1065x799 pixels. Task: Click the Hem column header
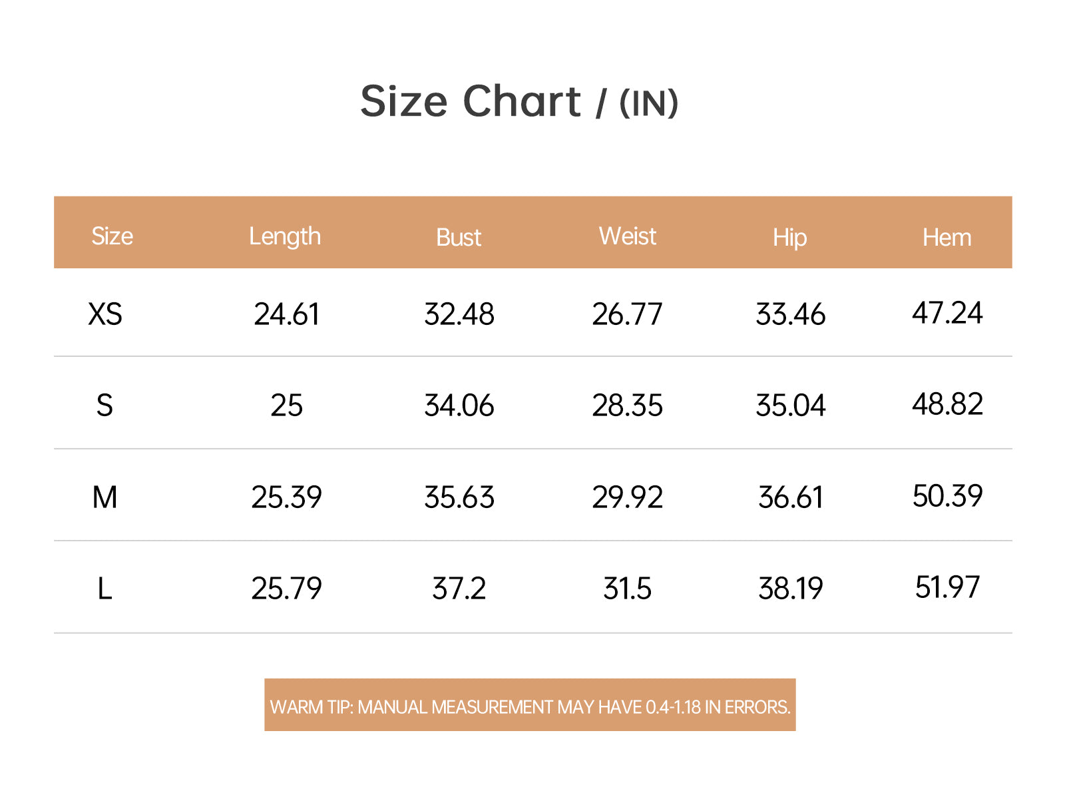947,238
